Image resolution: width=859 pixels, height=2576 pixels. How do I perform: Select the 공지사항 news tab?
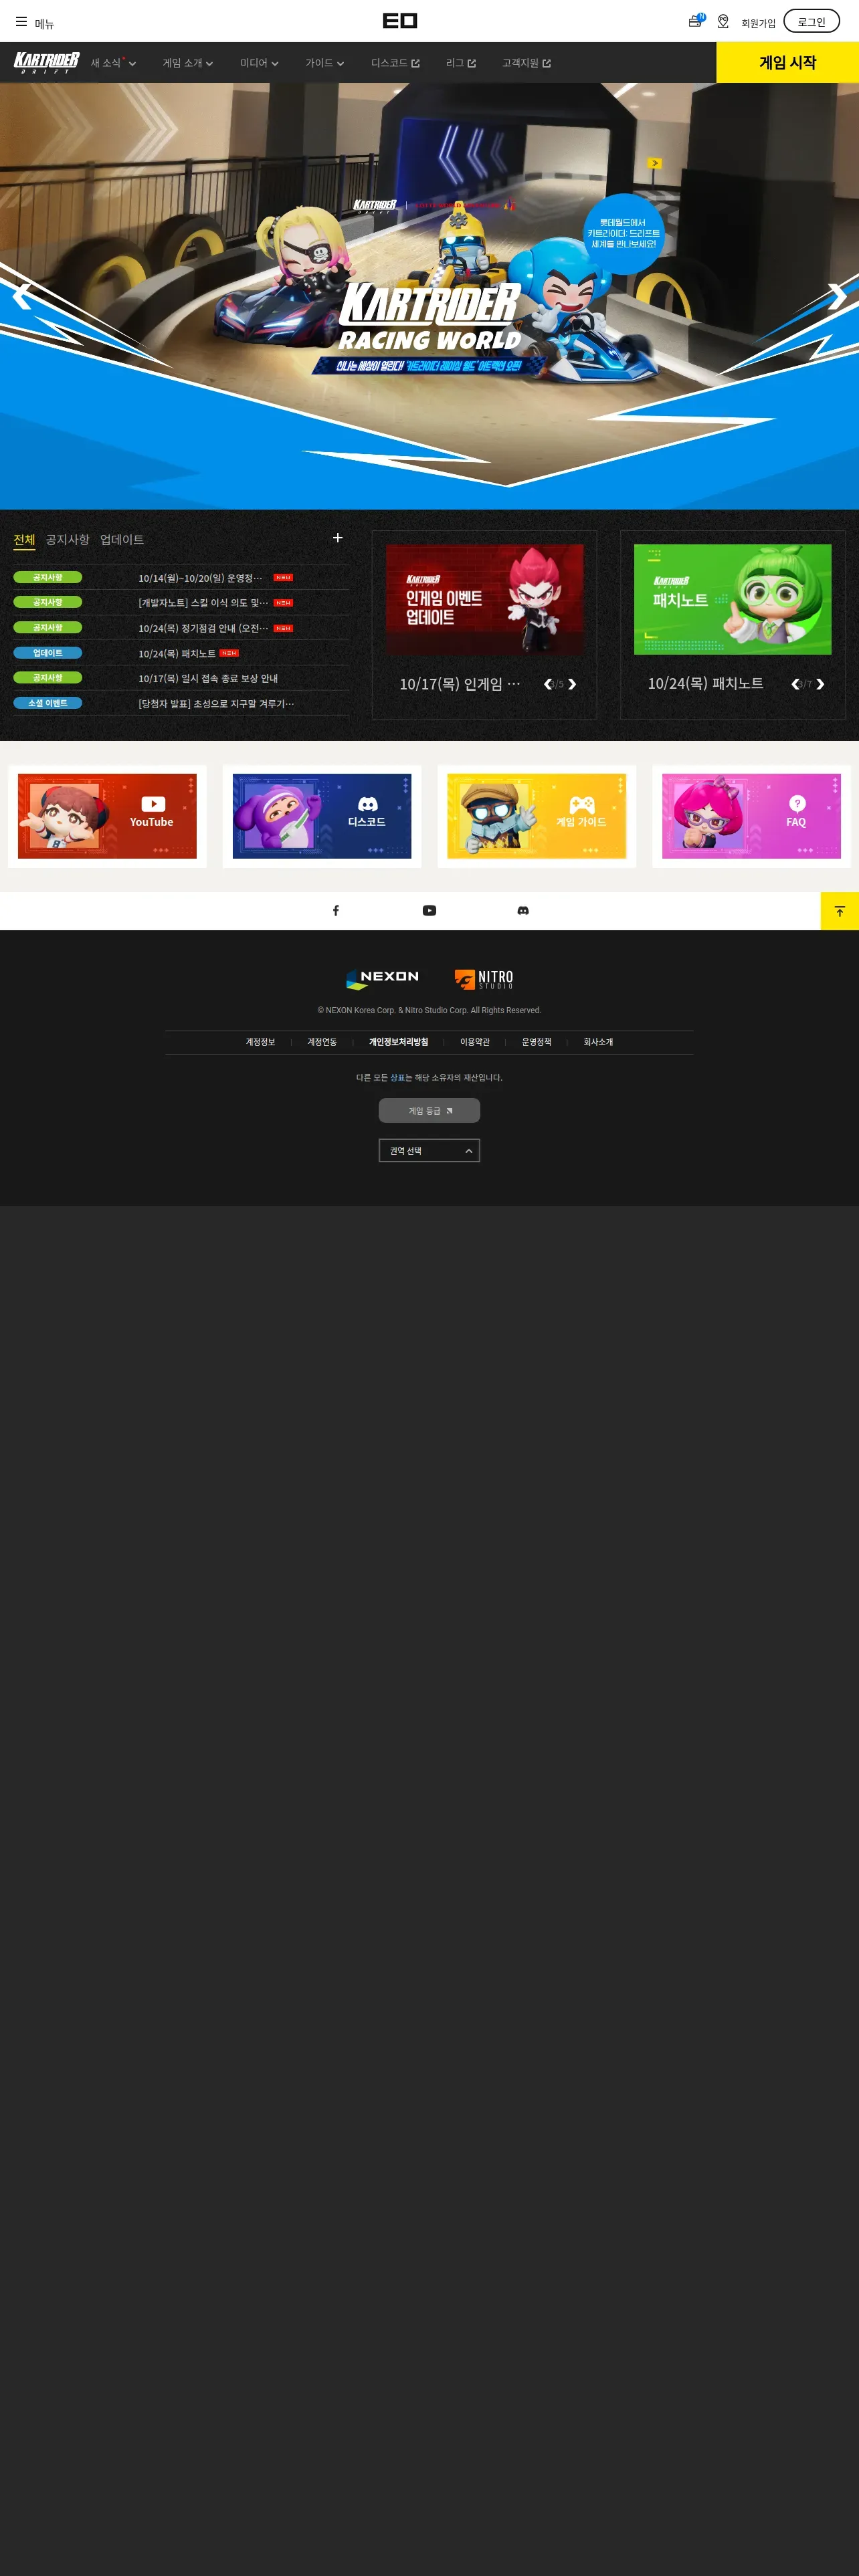pos(67,540)
